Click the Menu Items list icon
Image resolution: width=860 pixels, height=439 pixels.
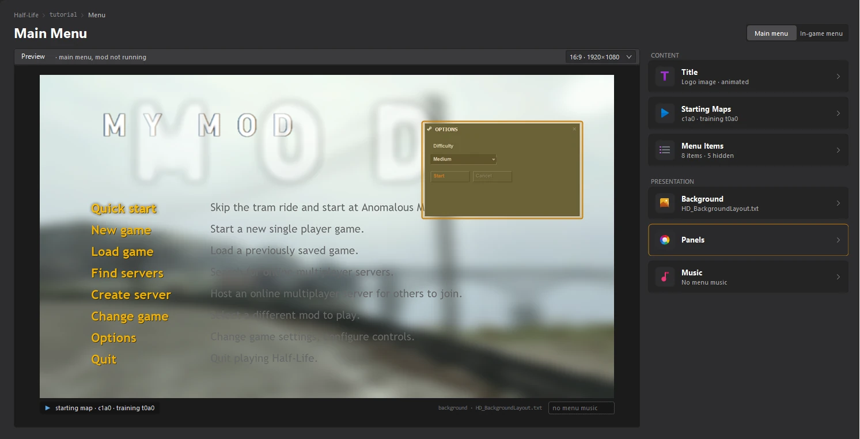[665, 150]
